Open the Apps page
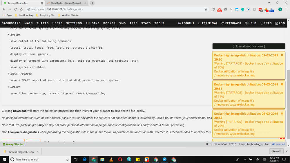The height and width of the screenshot is (163, 290). click(x=133, y=23)
